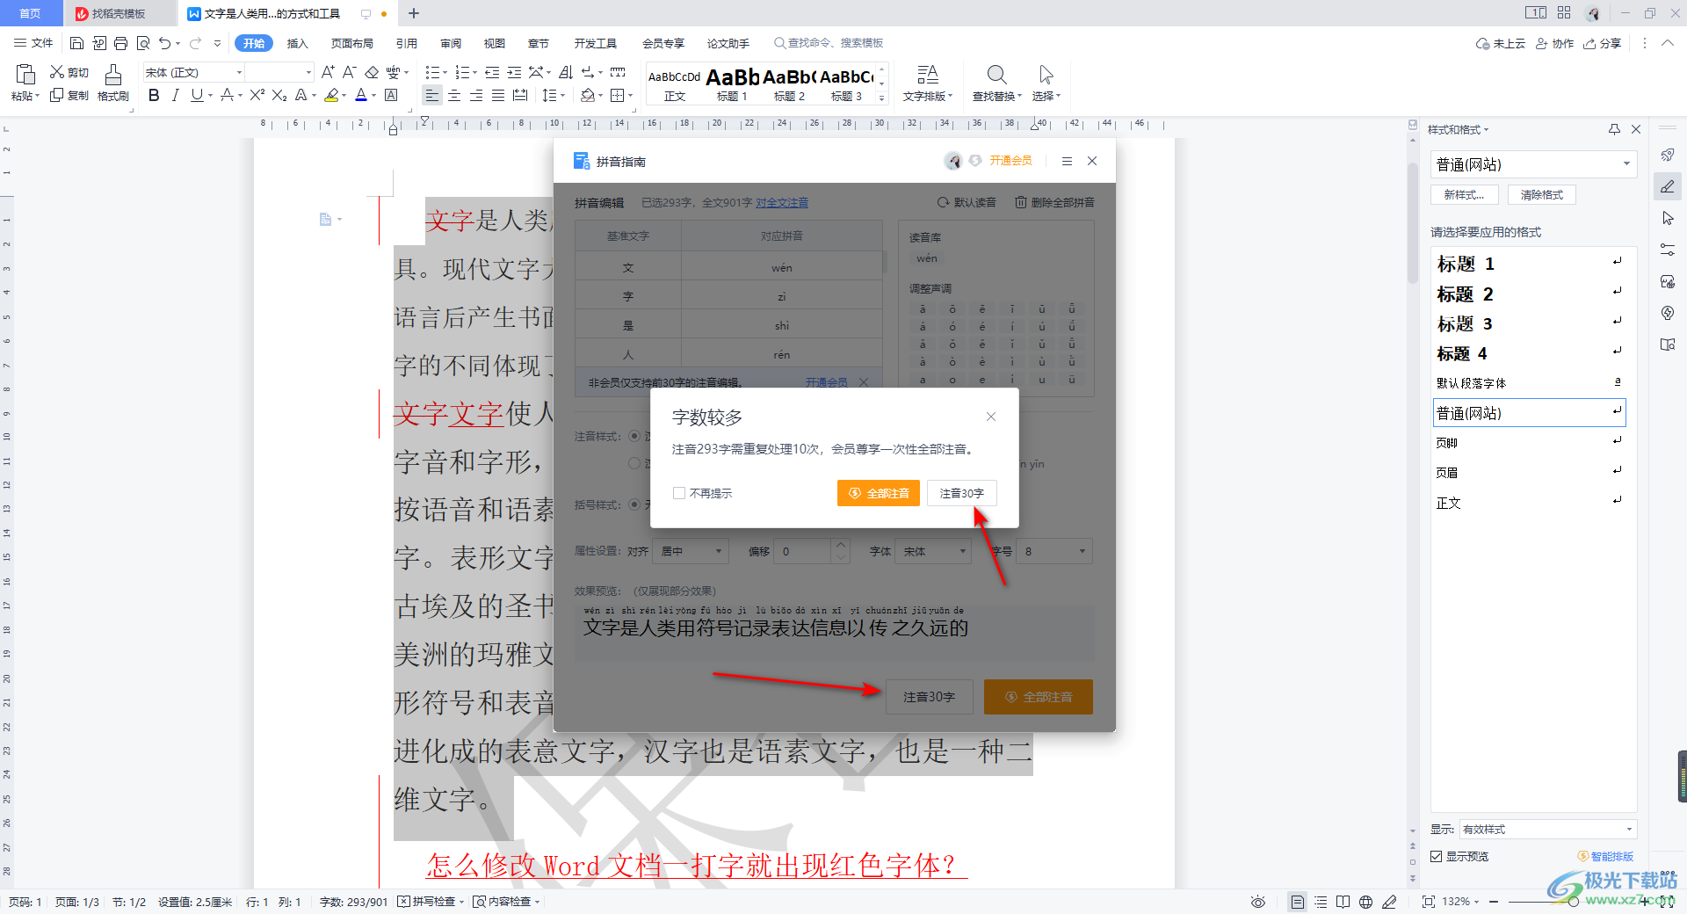
Task: Open the font size dropdown in ribbon
Action: (308, 72)
